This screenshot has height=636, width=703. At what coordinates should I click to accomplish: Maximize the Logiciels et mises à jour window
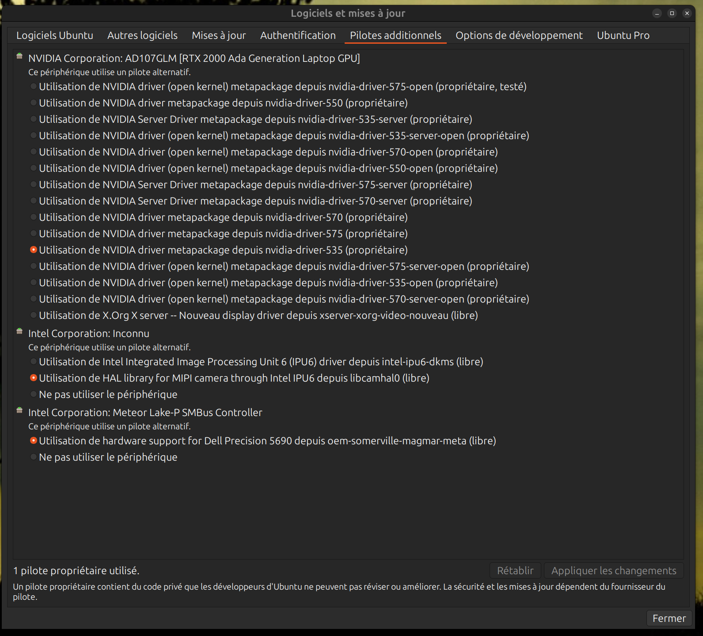pyautogui.click(x=672, y=13)
